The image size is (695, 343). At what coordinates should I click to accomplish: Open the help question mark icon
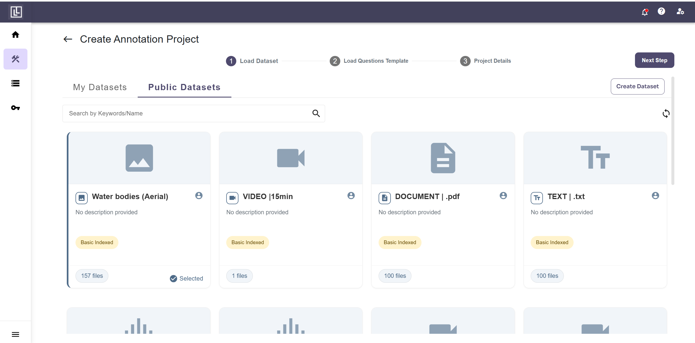[661, 11]
